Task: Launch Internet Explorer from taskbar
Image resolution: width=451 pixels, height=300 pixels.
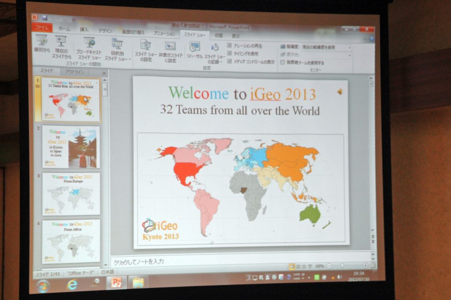Action: (72, 285)
